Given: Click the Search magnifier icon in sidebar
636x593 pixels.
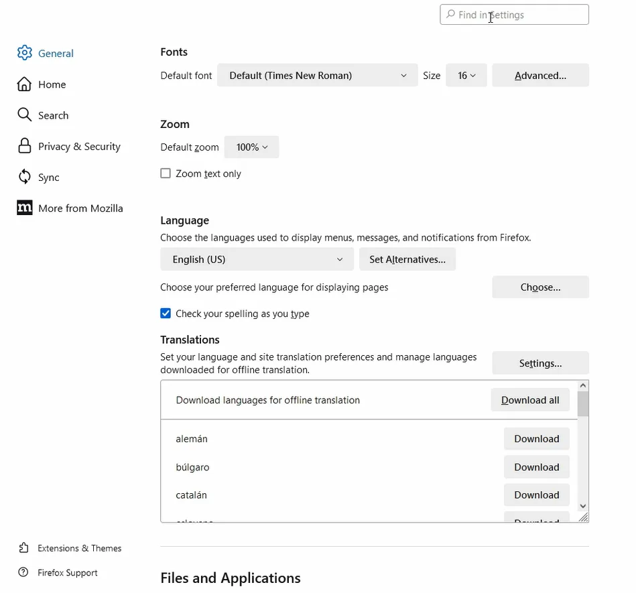Looking at the screenshot, I should point(24,115).
